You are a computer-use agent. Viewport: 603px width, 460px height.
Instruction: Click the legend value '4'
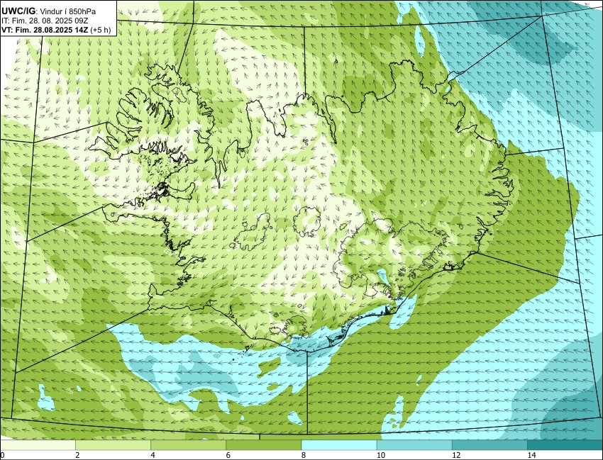153,455
